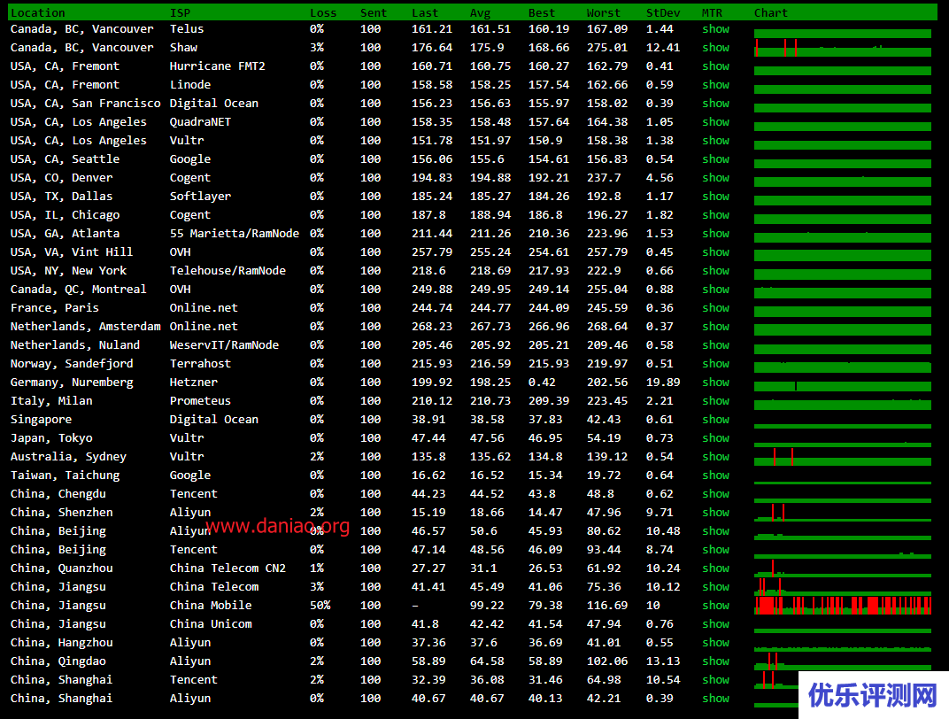Click the MTR column header
949x719 pixels.
pos(712,12)
